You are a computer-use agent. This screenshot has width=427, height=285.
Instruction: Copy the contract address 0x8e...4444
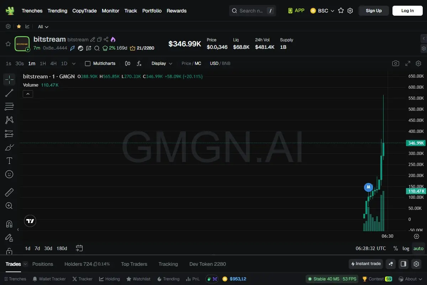[55, 48]
